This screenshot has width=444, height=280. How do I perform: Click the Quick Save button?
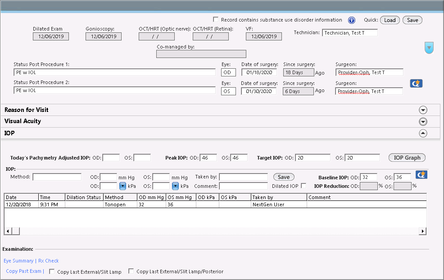[x=412, y=20]
